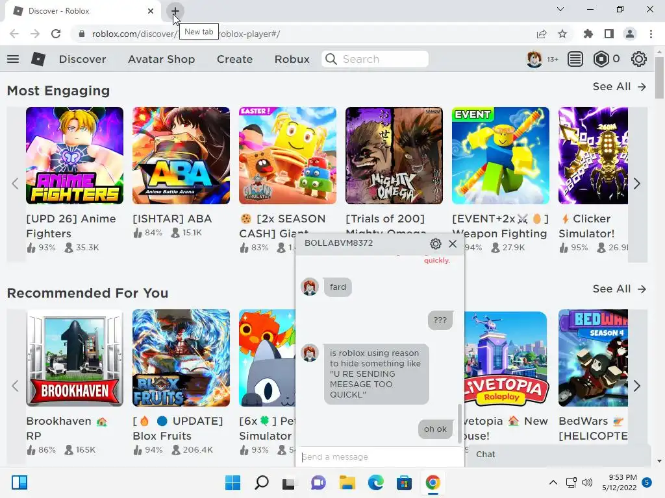Open Microsoft Store from taskbar
665x498 pixels.
click(x=404, y=482)
